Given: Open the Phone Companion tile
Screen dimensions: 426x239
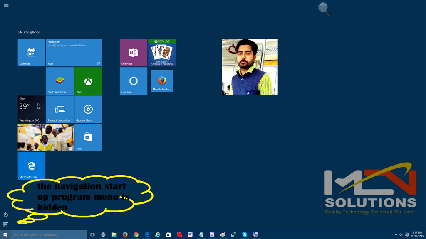Looking at the screenshot, I should pyautogui.click(x=60, y=109).
